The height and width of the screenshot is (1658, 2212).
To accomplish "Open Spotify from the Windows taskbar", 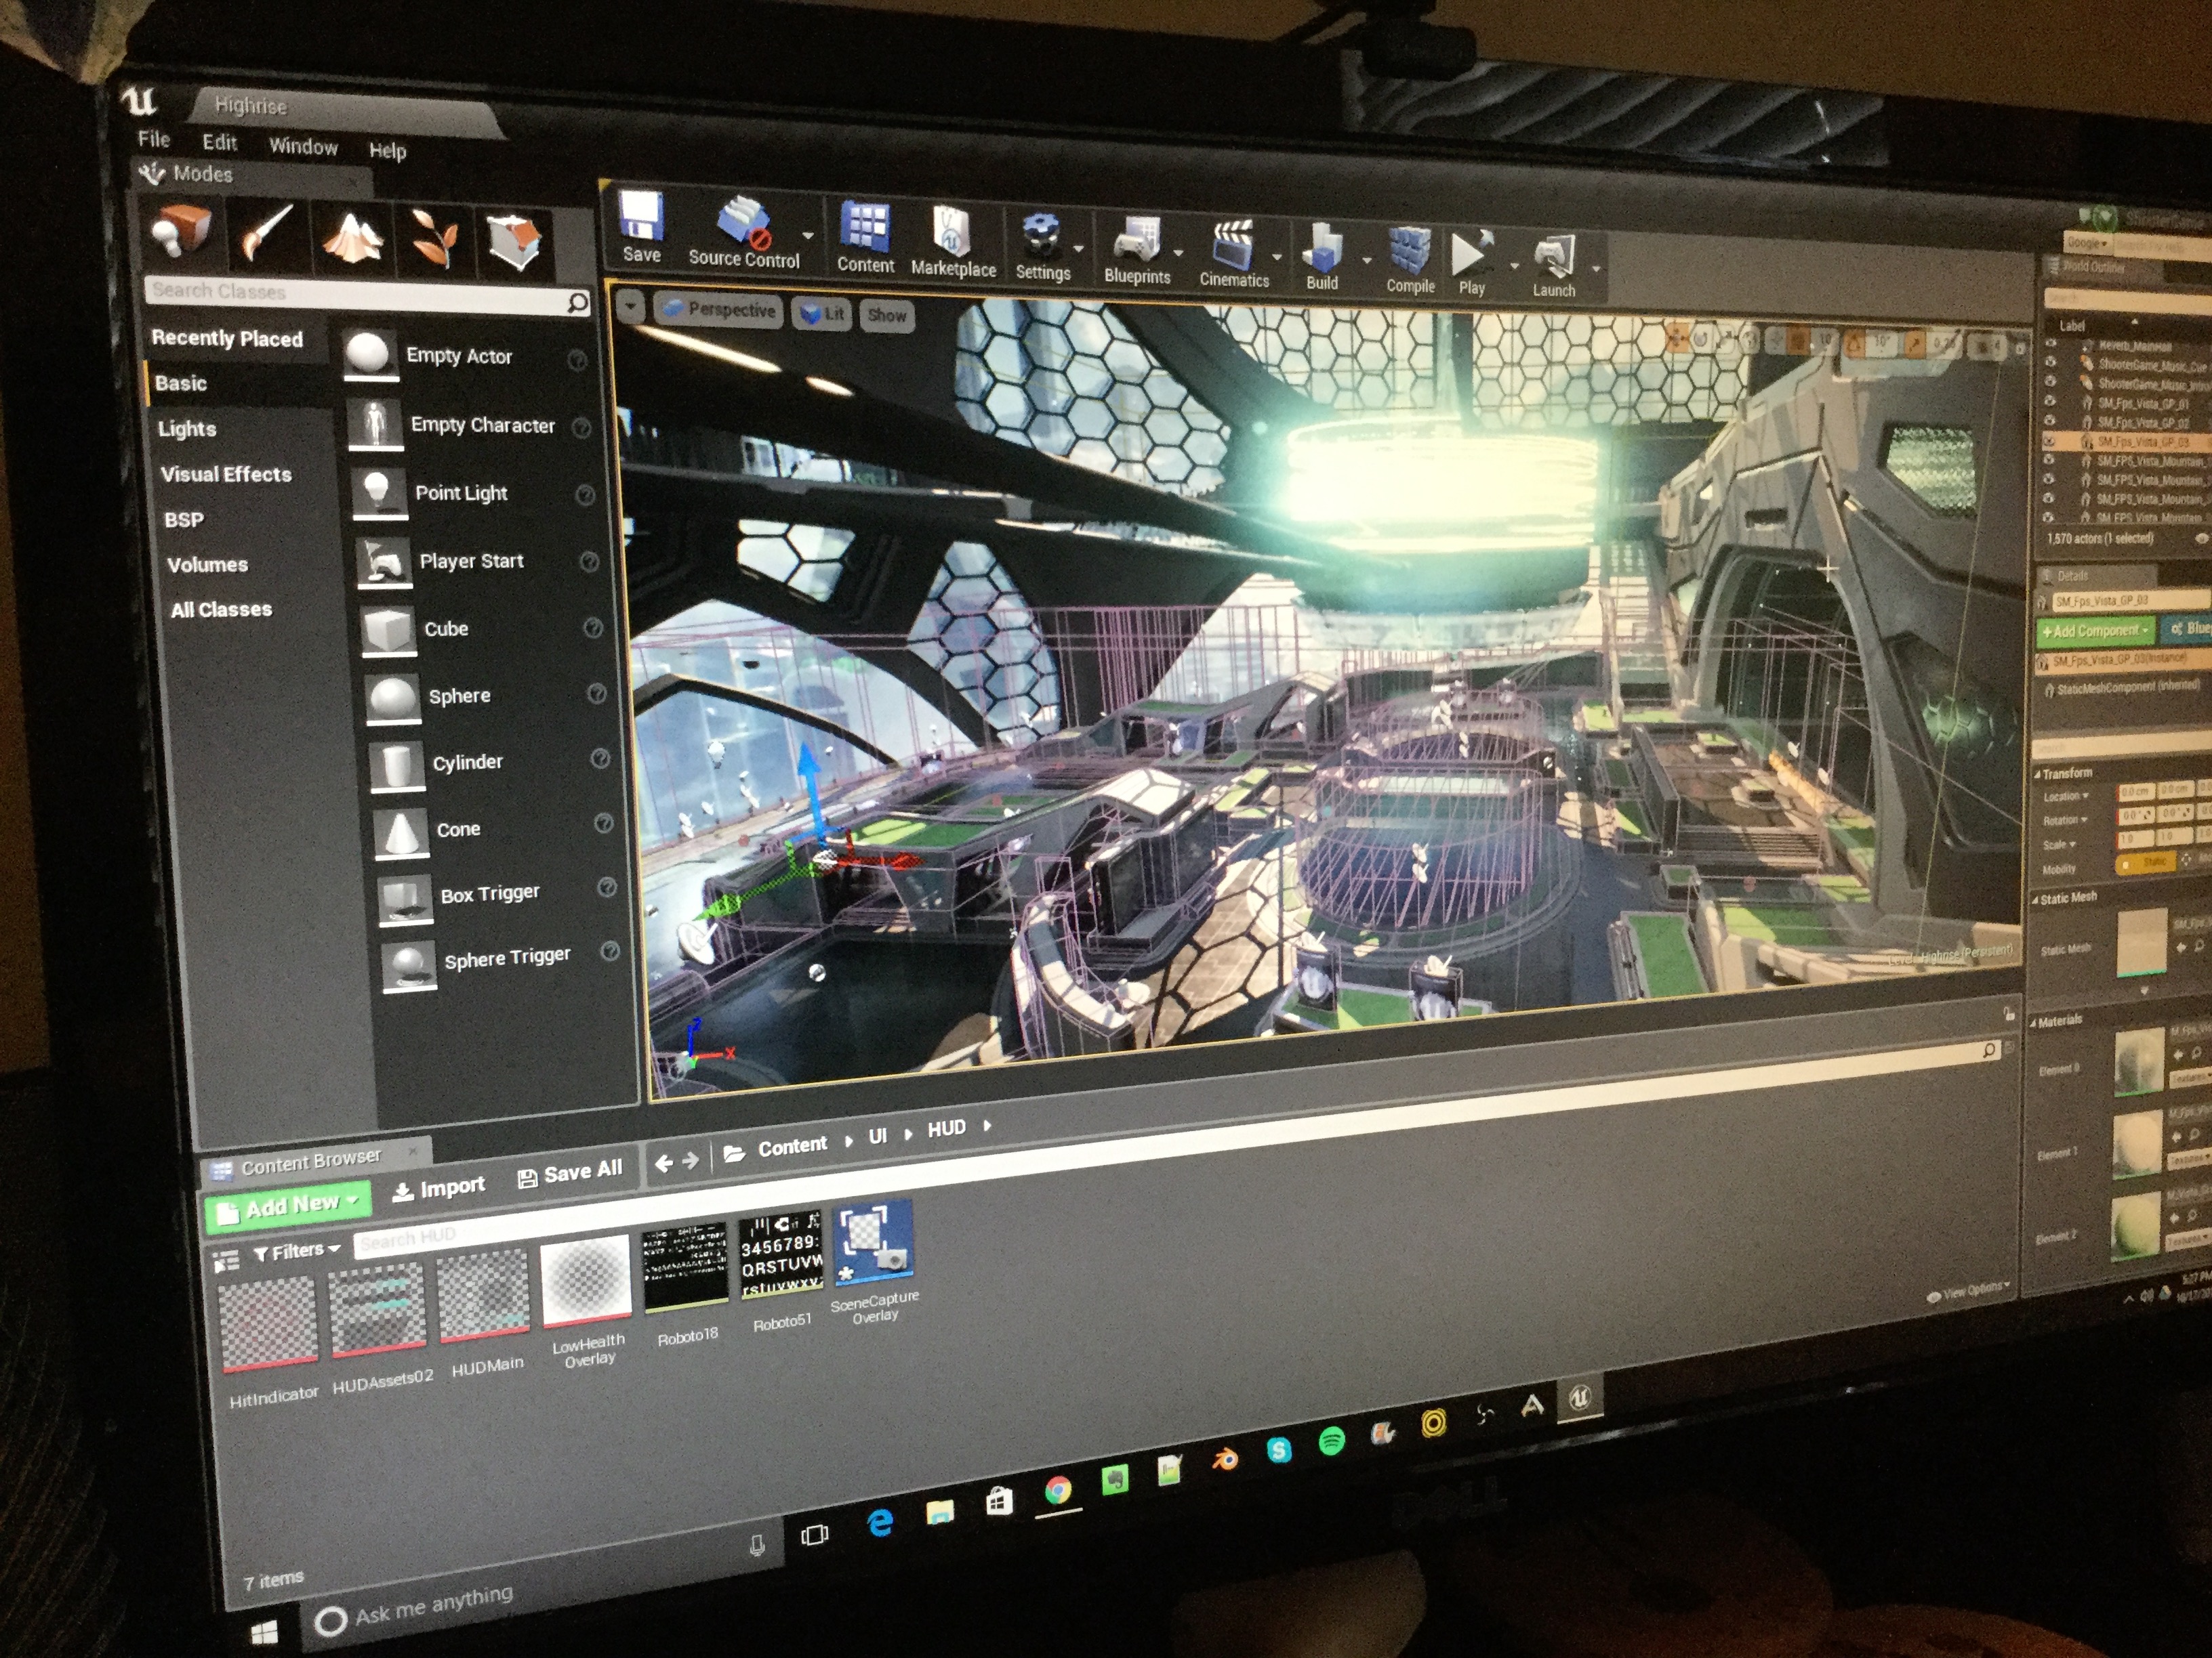I will [x=1331, y=1441].
